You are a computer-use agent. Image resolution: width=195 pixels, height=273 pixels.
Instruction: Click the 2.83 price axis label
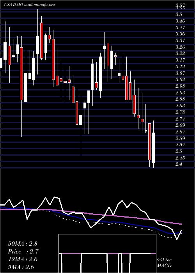[180, 106]
